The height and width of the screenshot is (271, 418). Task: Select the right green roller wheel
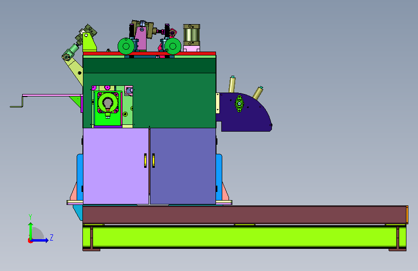[x=173, y=46]
